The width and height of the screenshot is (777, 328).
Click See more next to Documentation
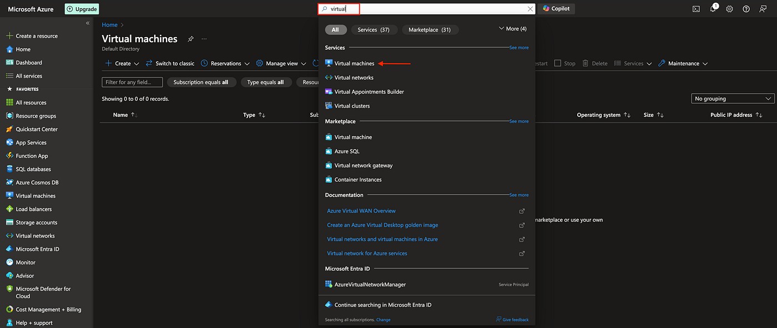pyautogui.click(x=519, y=195)
